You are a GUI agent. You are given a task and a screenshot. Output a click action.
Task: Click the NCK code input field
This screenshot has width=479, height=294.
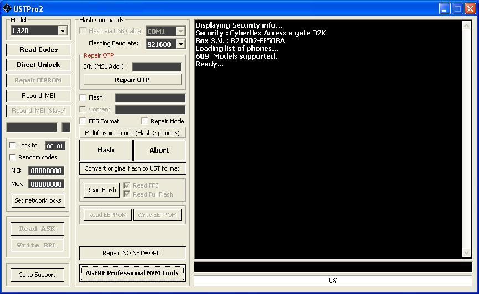pyautogui.click(x=46, y=171)
